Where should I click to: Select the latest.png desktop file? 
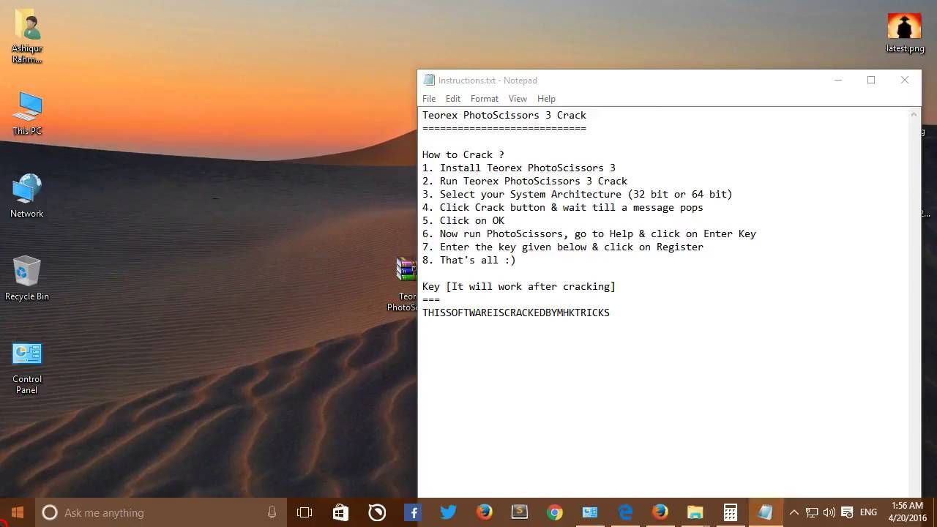pyautogui.click(x=905, y=34)
